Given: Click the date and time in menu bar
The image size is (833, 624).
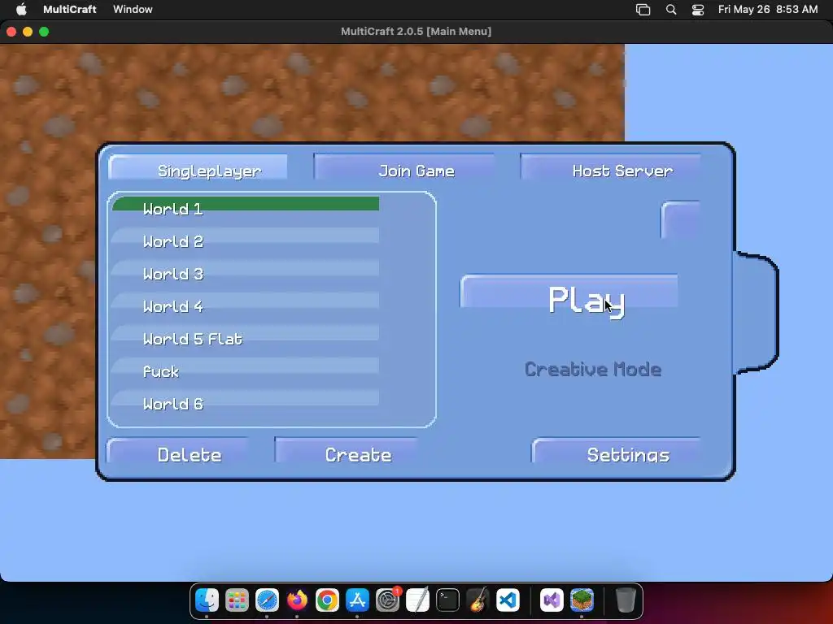Looking at the screenshot, I should [768, 10].
